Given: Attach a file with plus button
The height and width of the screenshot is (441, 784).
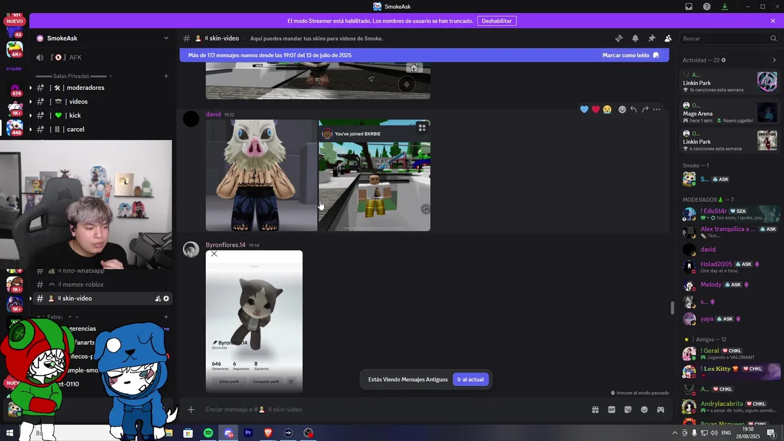Looking at the screenshot, I should click(x=191, y=409).
